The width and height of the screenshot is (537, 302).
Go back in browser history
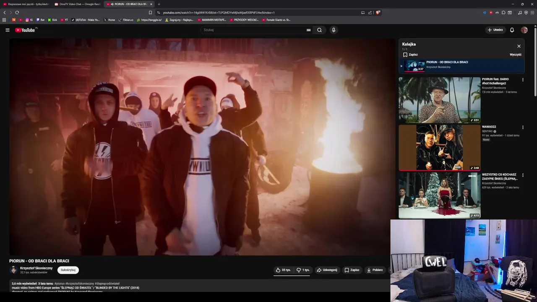5,13
